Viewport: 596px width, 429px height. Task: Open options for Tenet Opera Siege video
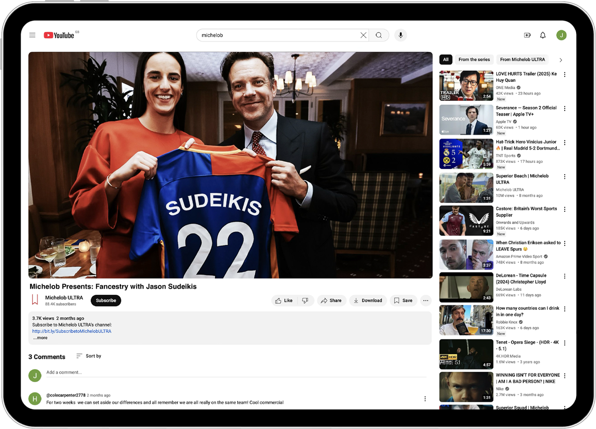coord(565,343)
